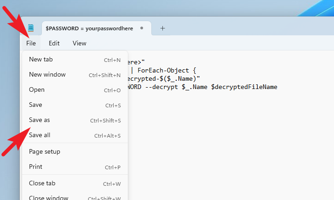Switch to $PASSWORD = yourpasswordhere tab

[97, 28]
